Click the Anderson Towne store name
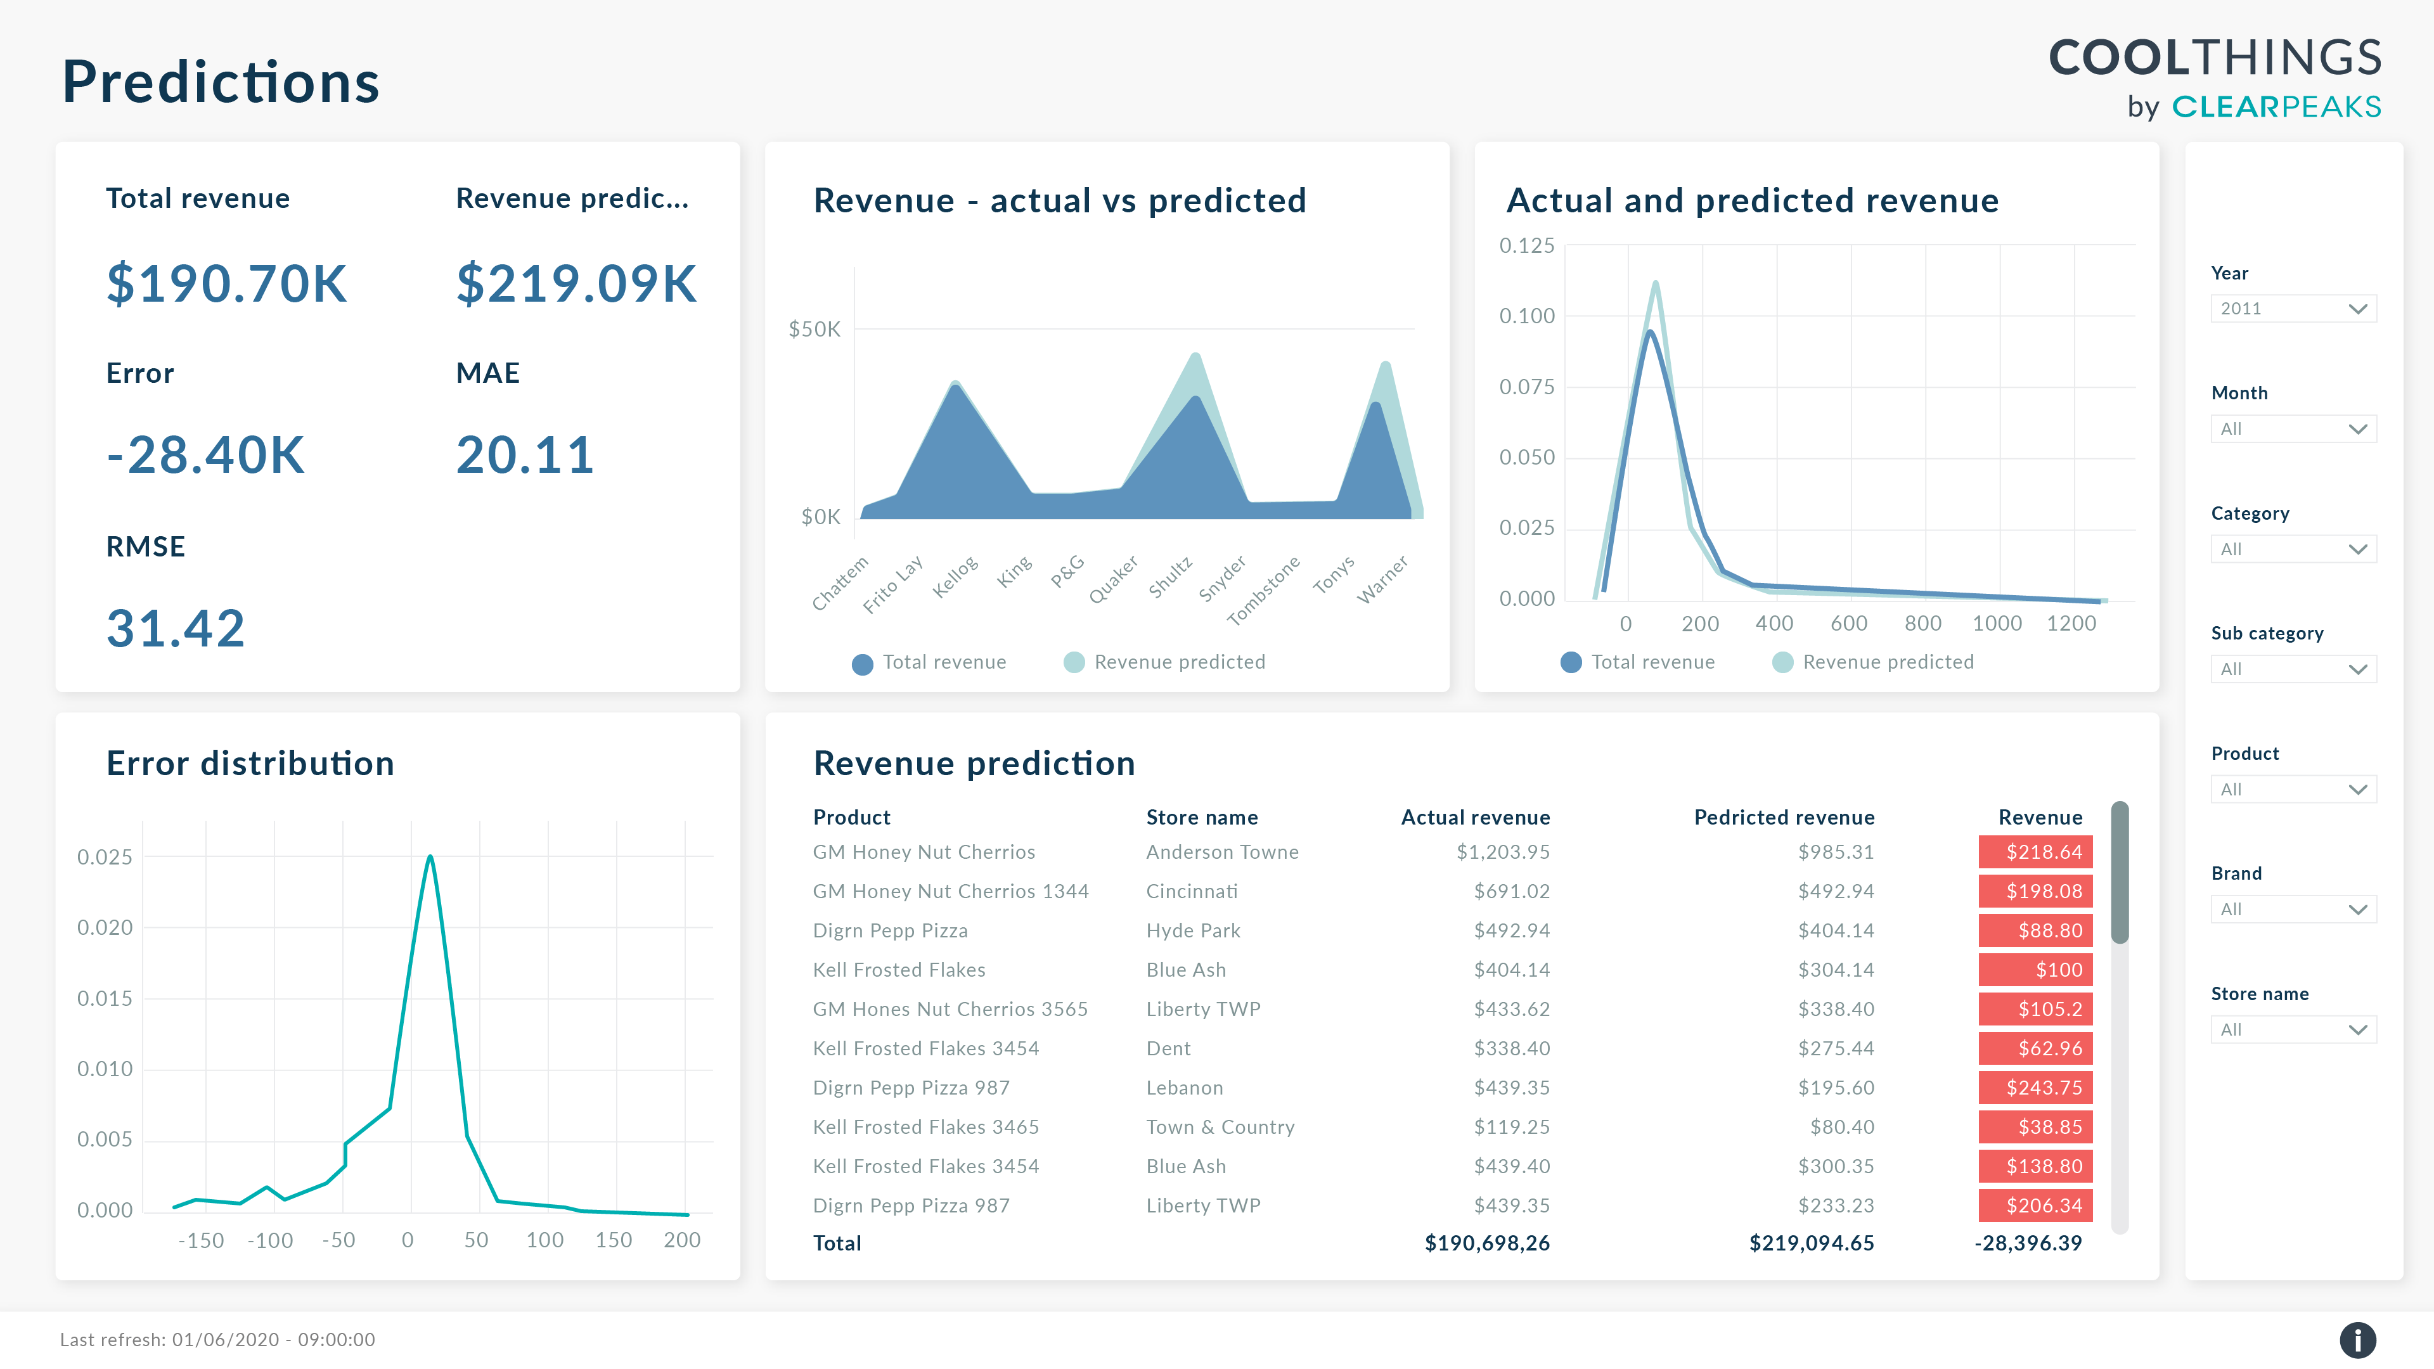Image resolution: width=2434 pixels, height=1369 pixels. 1223,852
